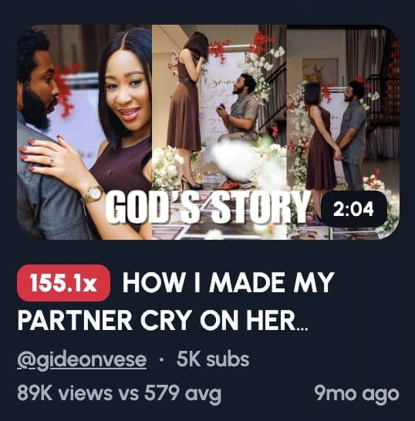Viewport: 415px width, 421px height.
Task: Visit the @gideonvese channel link
Action: [82, 360]
